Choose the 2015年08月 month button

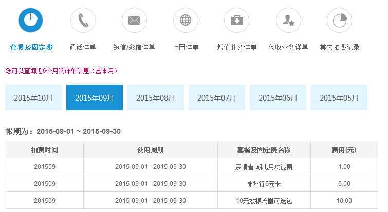pyautogui.click(x=156, y=98)
